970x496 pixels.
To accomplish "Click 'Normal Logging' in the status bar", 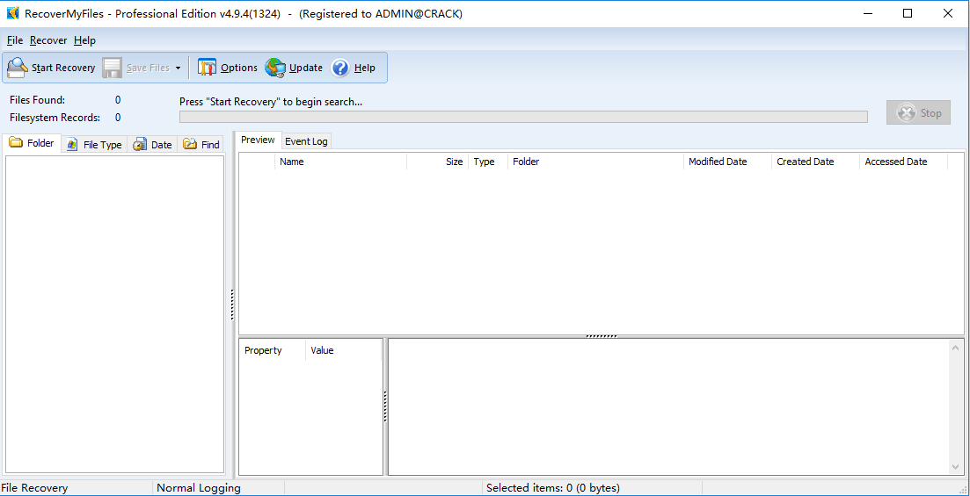I will coord(199,488).
